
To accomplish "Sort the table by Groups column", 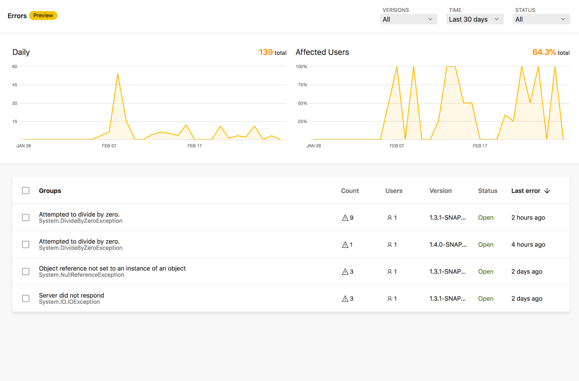I will click(50, 191).
